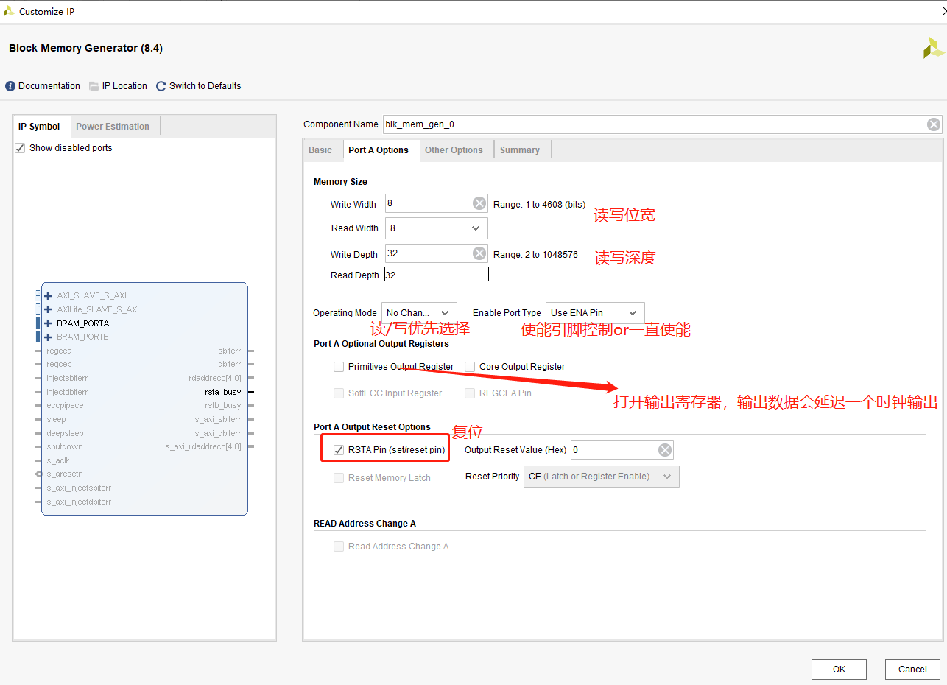Confirm settings with the OK button
This screenshot has width=947, height=685.
point(839,669)
